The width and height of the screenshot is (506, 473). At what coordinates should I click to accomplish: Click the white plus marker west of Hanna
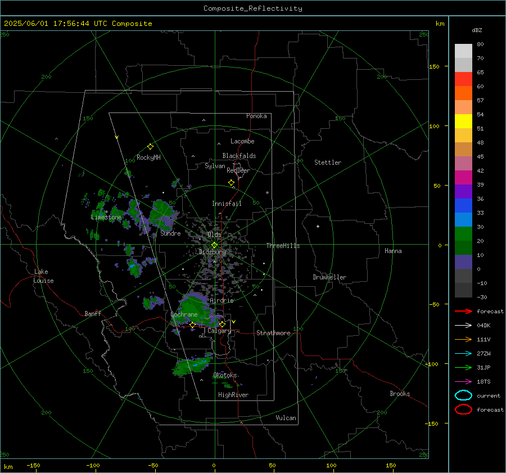[318, 226]
